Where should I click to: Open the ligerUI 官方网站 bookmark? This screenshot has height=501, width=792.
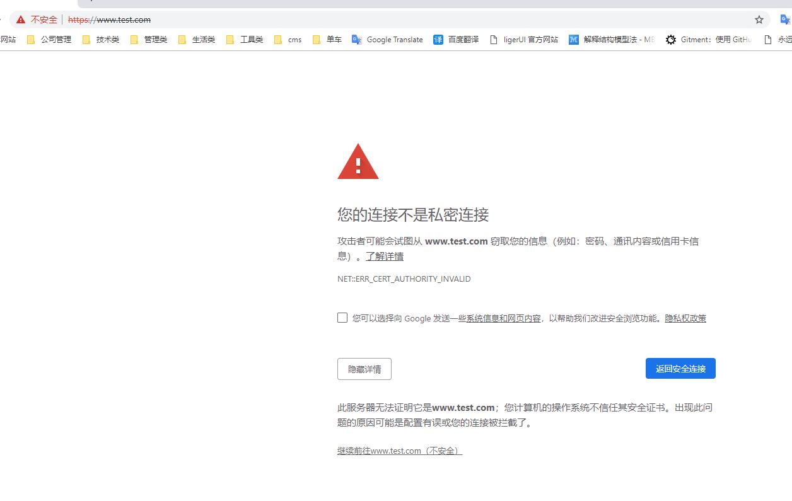(524, 40)
